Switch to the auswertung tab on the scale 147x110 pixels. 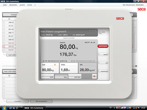tap(103, 71)
